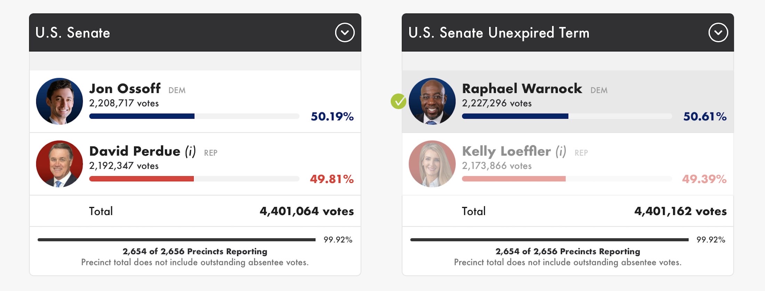The image size is (765, 291).
Task: Click the U.S. Senate header title
Action: click(x=73, y=33)
